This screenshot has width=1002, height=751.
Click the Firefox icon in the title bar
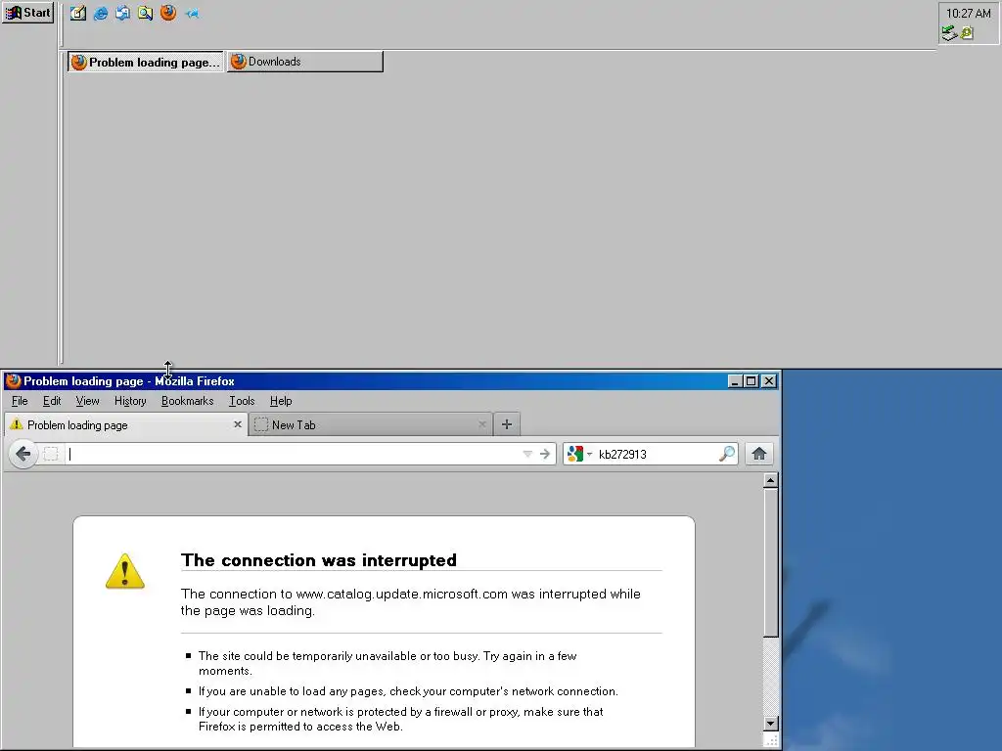click(13, 381)
